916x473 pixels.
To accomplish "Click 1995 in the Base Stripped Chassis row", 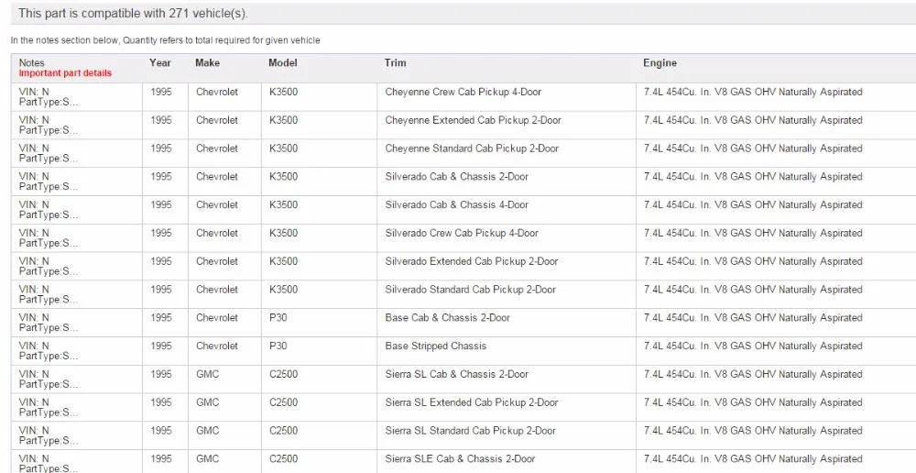I will (x=160, y=346).
